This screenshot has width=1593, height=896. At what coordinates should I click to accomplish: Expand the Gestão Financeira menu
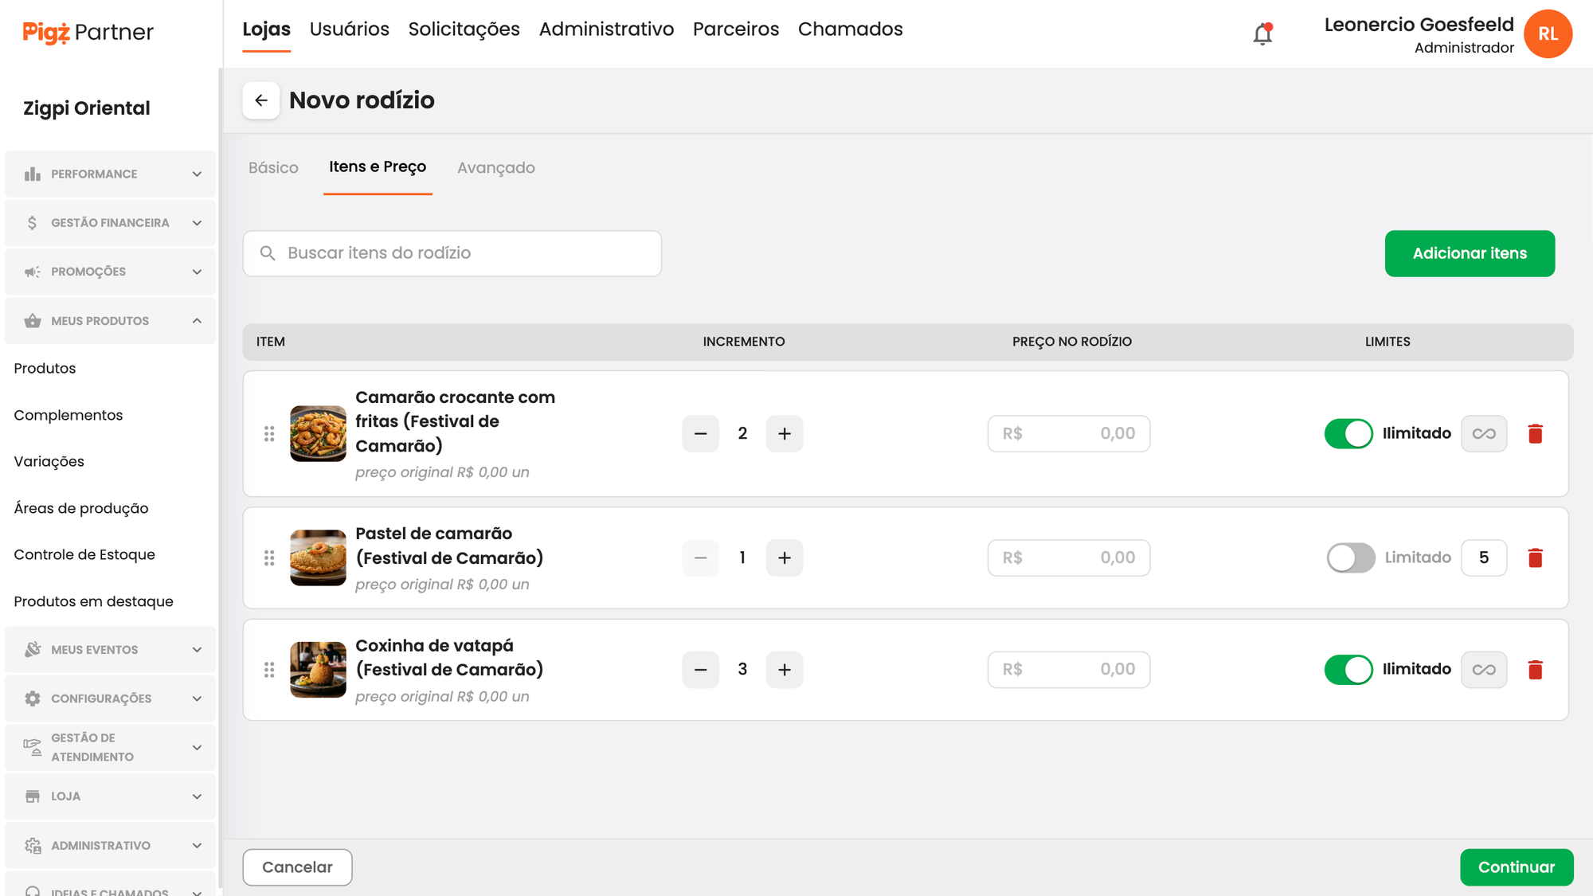coord(110,223)
